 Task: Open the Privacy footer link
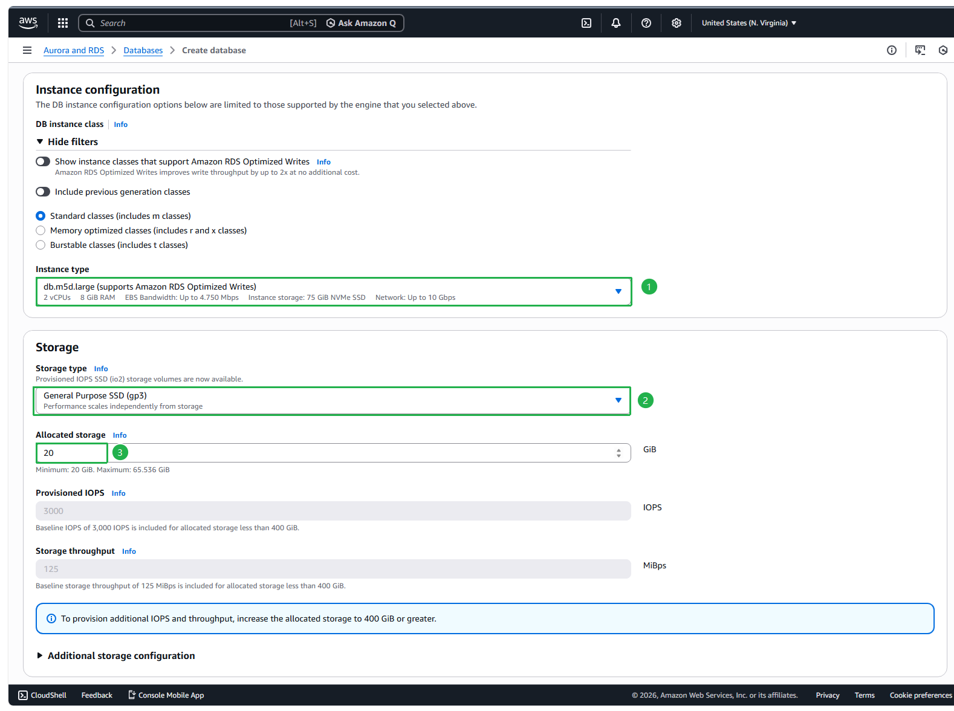click(828, 695)
